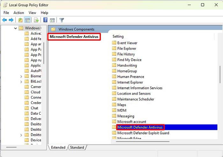Select the Event Viewer folder
Image resolution: width=223 pixels, height=157 pixels.
[127, 43]
